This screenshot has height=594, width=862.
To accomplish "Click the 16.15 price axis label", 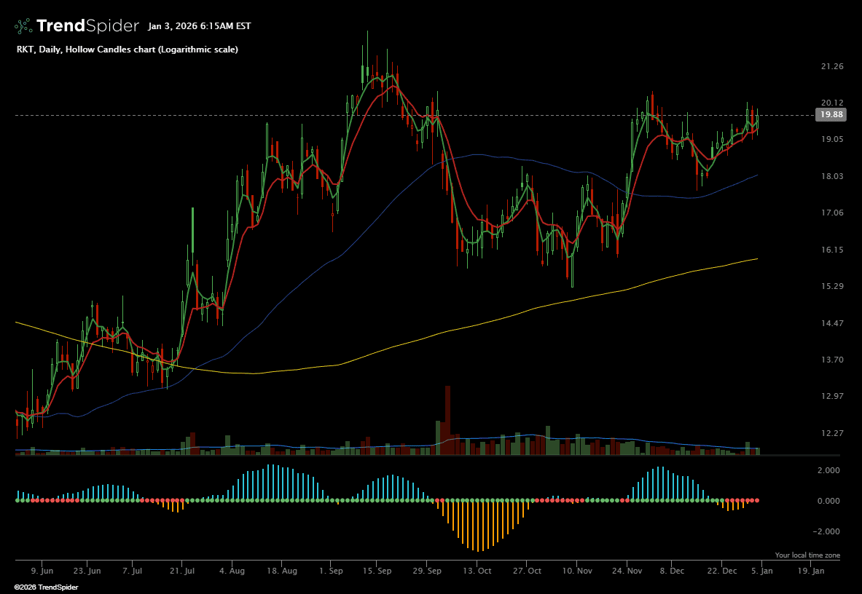I will point(831,250).
